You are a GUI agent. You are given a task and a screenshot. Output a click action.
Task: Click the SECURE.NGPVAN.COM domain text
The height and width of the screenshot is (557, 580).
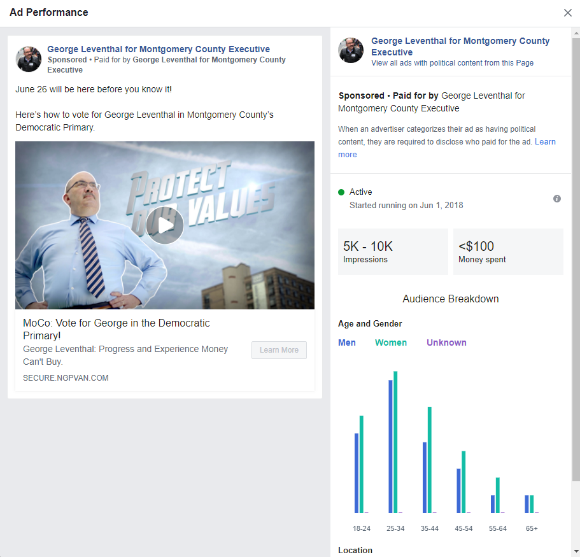pyautogui.click(x=66, y=378)
